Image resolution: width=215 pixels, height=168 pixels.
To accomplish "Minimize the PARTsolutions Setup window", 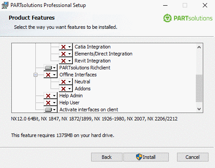I will [x=165, y=5].
